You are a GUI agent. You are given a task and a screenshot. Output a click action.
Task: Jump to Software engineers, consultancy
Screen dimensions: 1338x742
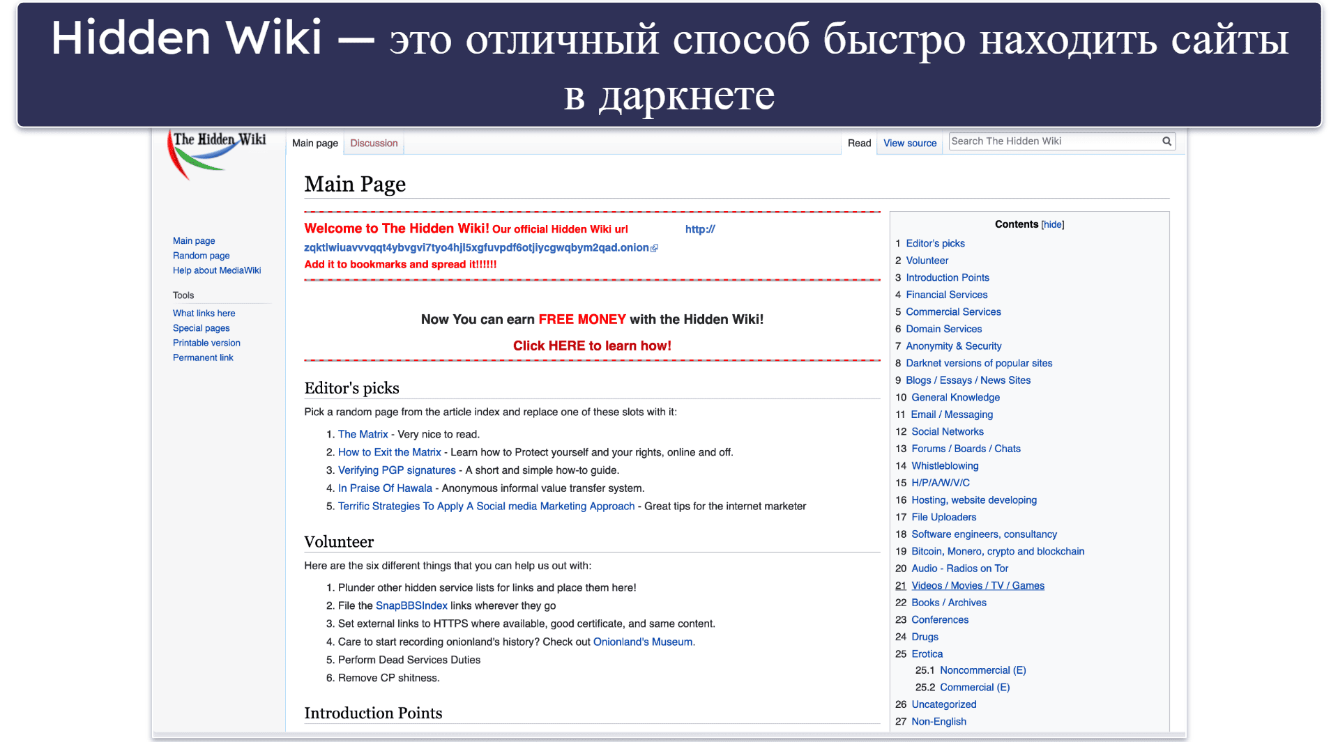984,534
